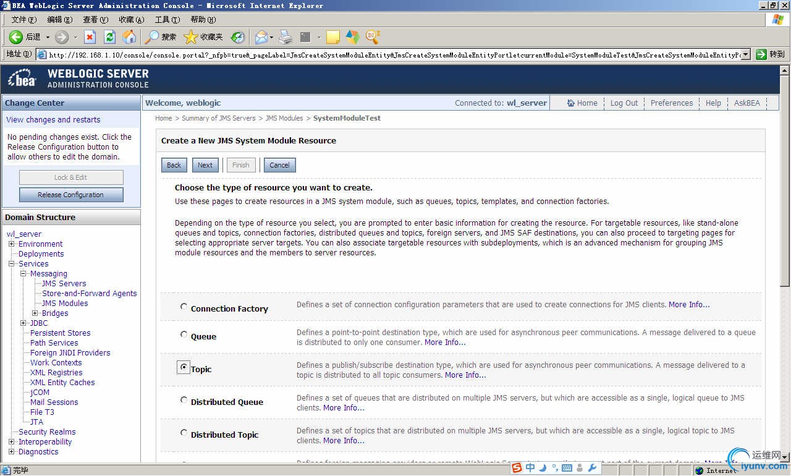Open soft keyboard icon in IME bar
The width and height of the screenshot is (791, 476).
pos(567,468)
